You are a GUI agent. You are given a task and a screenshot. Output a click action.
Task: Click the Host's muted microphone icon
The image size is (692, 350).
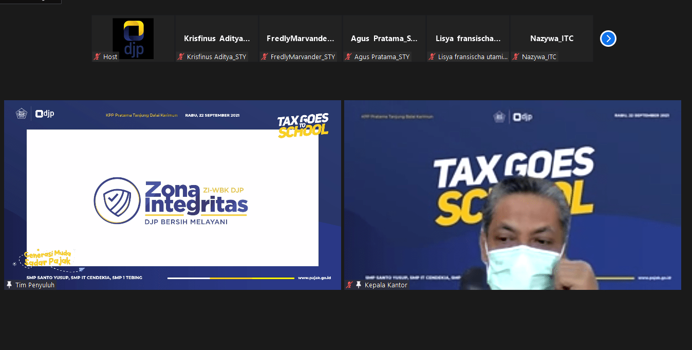97,57
